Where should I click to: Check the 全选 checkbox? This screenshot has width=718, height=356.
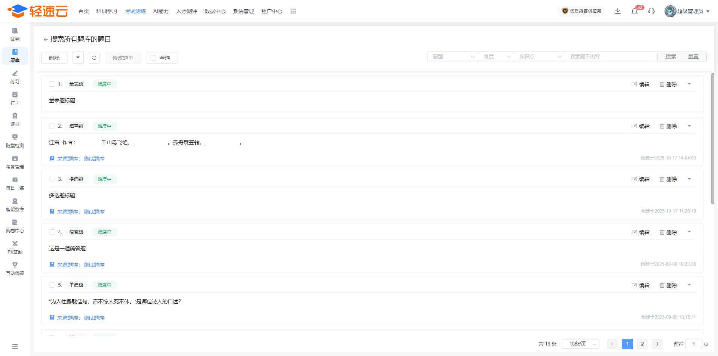coord(153,58)
